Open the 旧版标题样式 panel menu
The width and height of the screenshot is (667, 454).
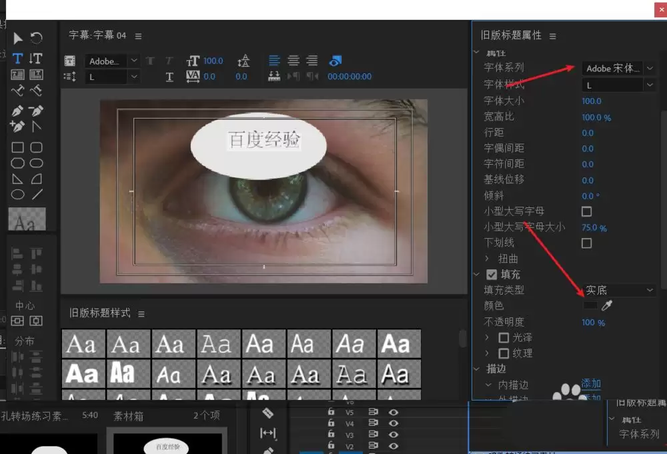[141, 313]
